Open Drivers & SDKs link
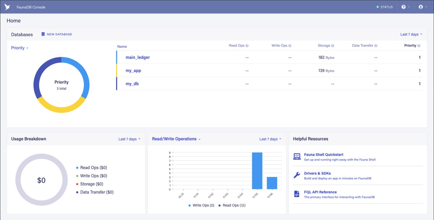This screenshot has height=220, width=434. click(x=318, y=173)
